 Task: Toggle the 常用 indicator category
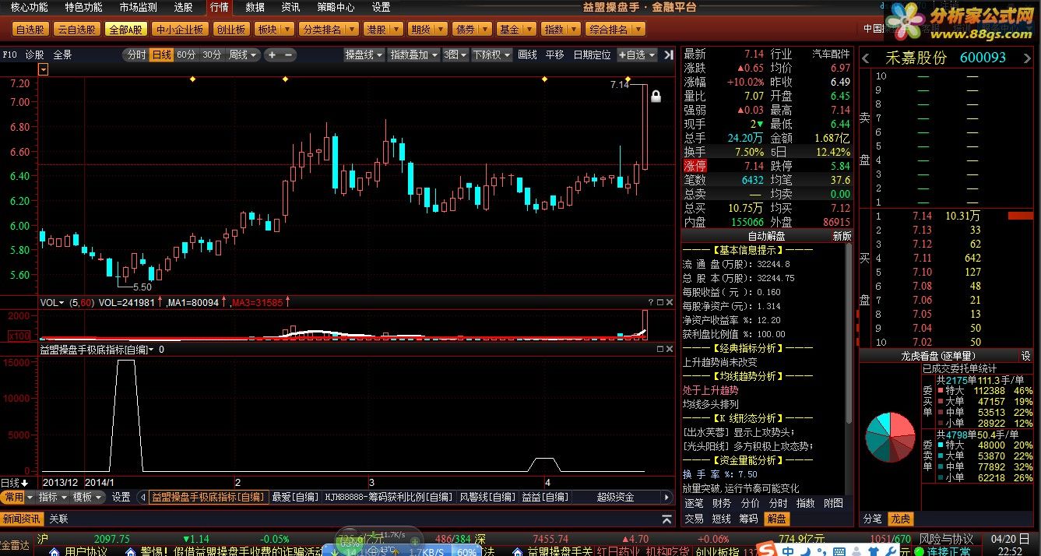pos(13,497)
